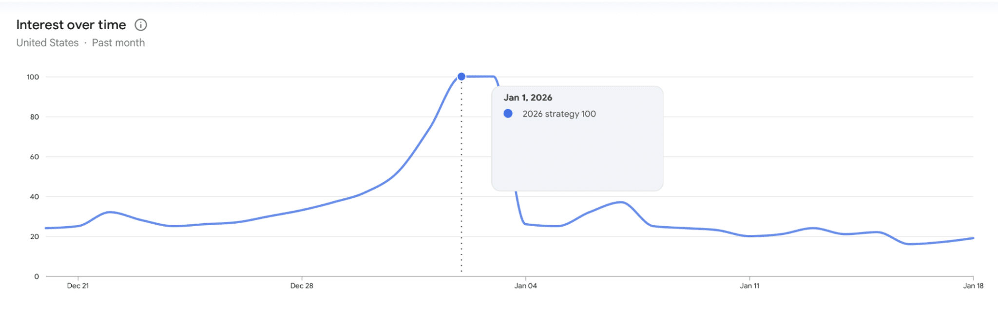Click the blue legend dot in tooltip
This screenshot has width=998, height=309.
pos(508,114)
